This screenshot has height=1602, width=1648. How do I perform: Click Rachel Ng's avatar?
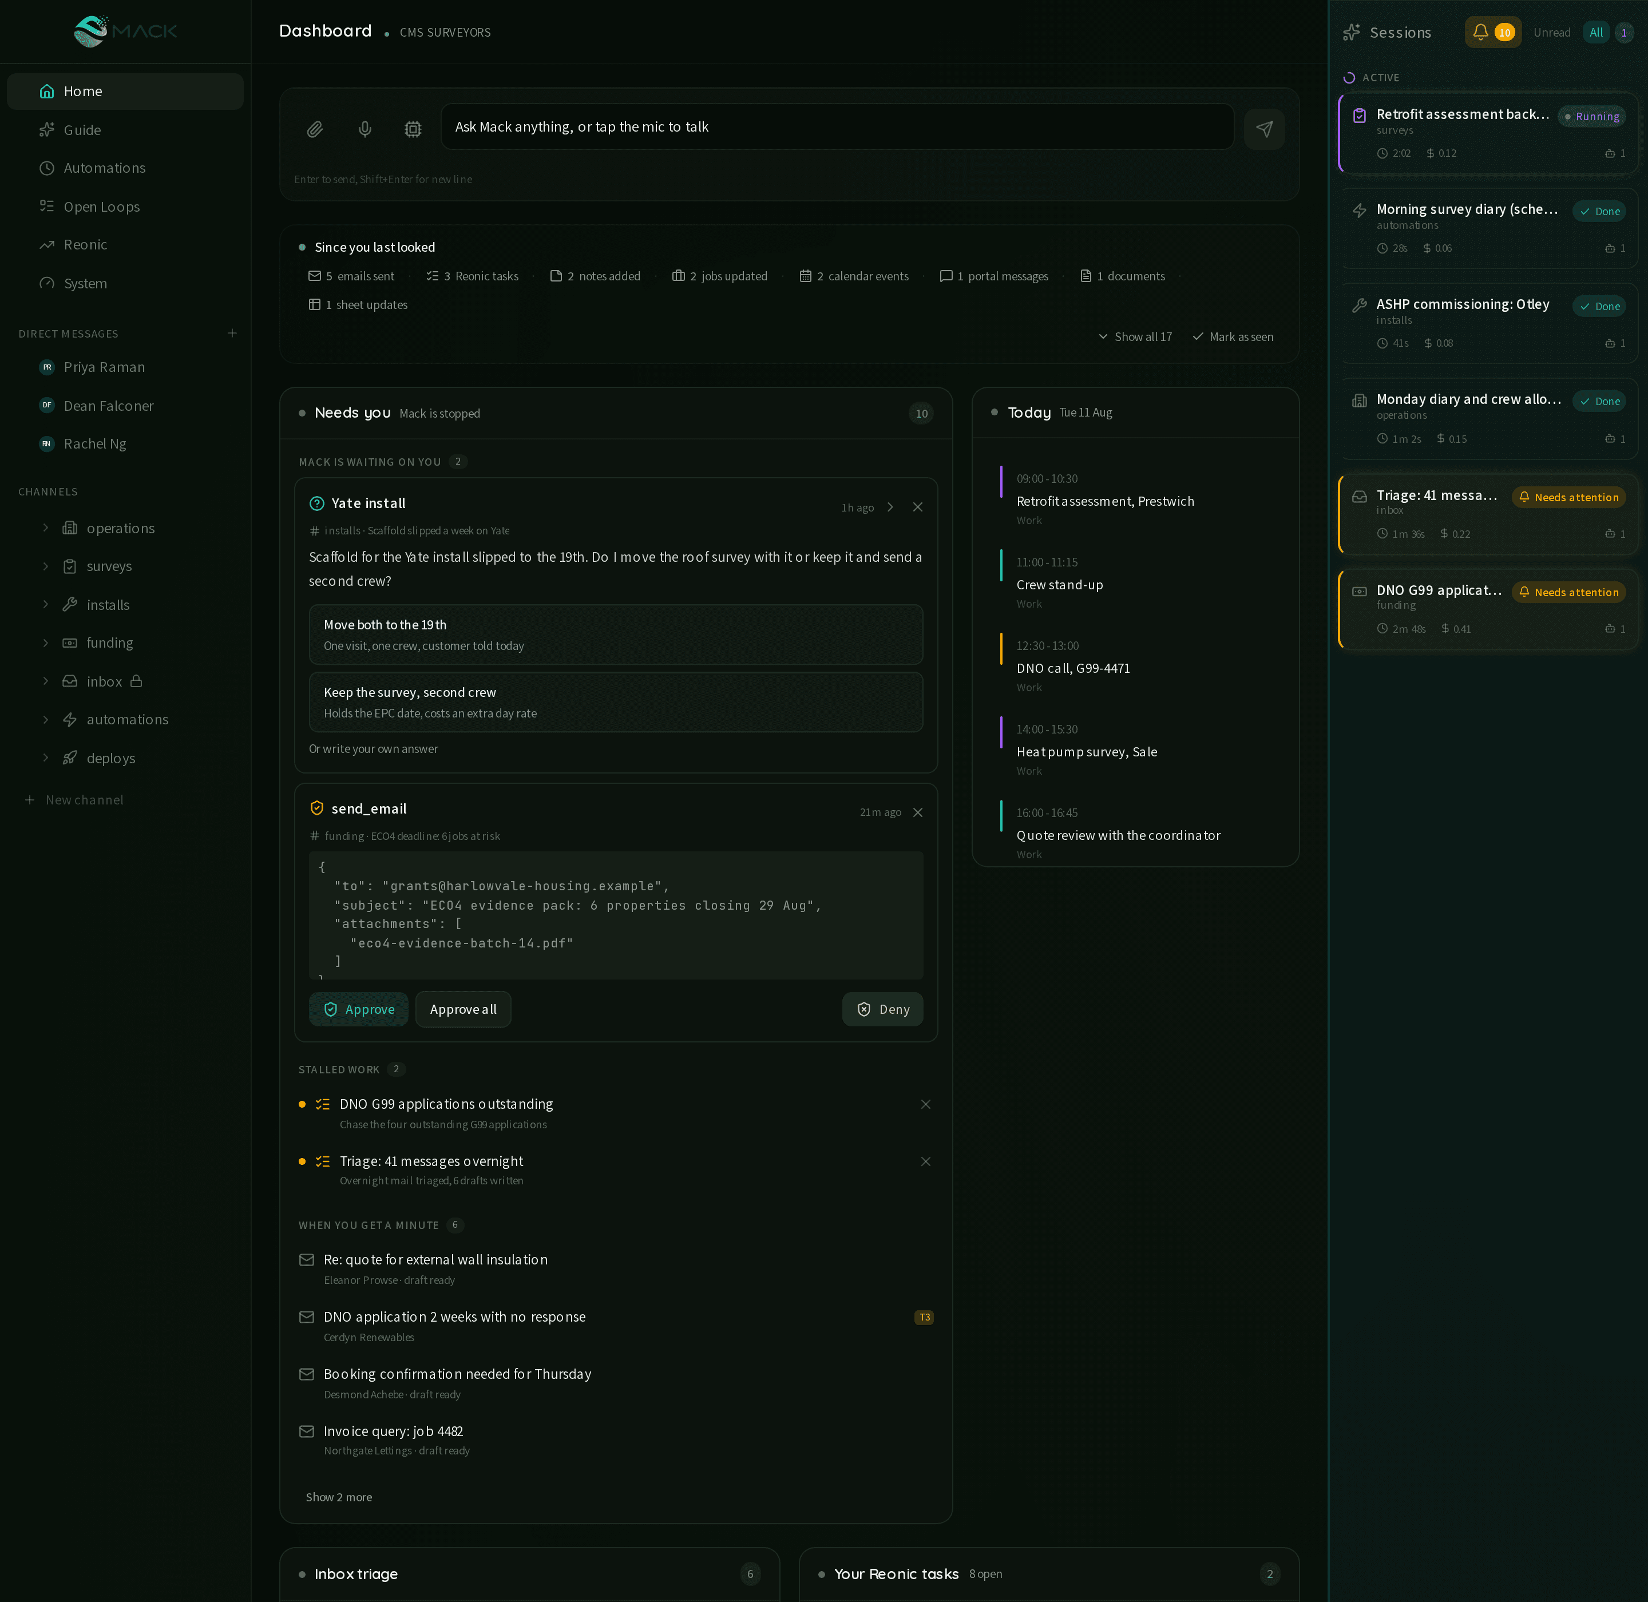47,443
